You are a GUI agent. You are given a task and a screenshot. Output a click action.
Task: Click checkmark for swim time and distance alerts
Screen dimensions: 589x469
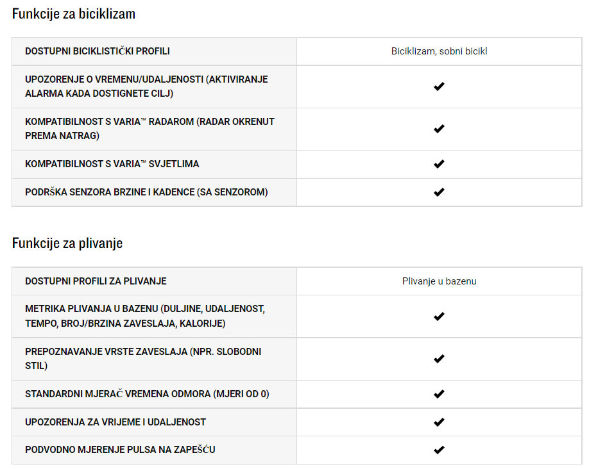tap(439, 422)
